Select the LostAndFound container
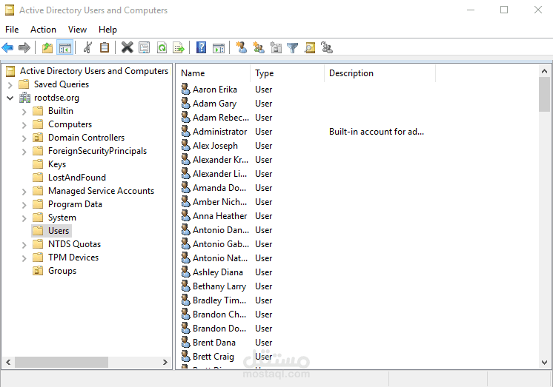This screenshot has height=387, width=553. point(77,178)
